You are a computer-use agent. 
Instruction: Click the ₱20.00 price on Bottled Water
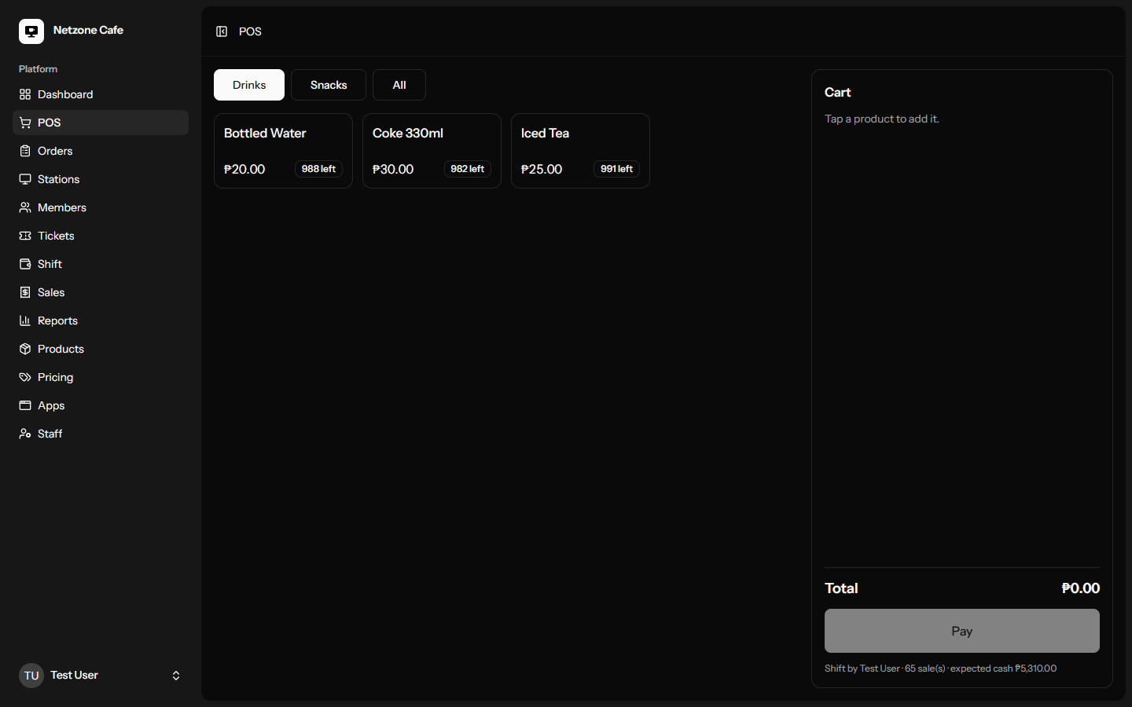click(x=244, y=169)
